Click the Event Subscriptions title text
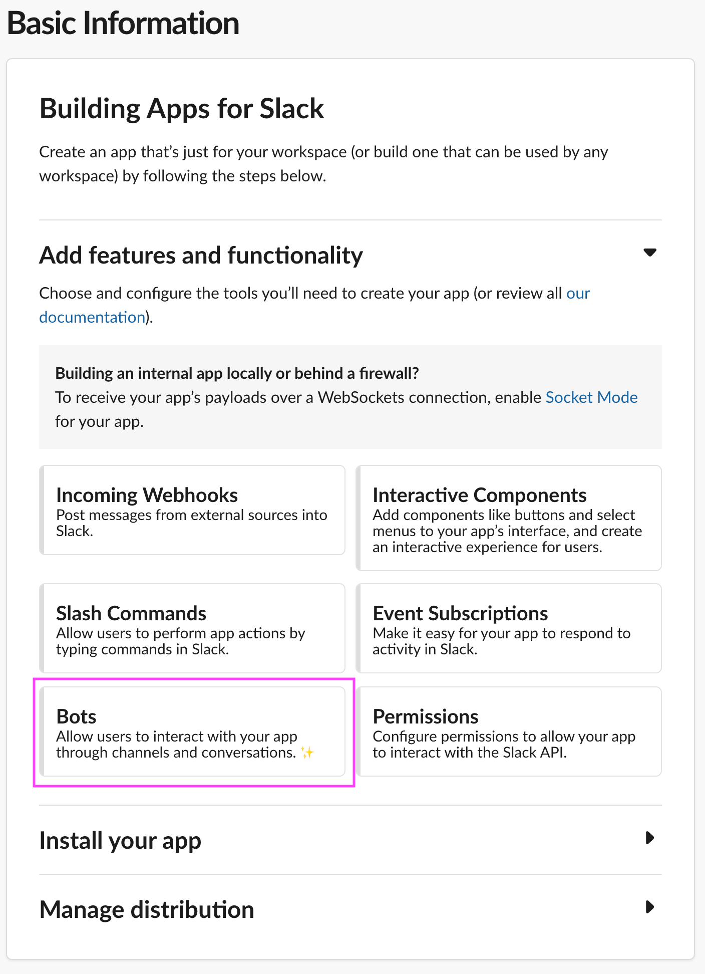705x974 pixels. [x=460, y=613]
